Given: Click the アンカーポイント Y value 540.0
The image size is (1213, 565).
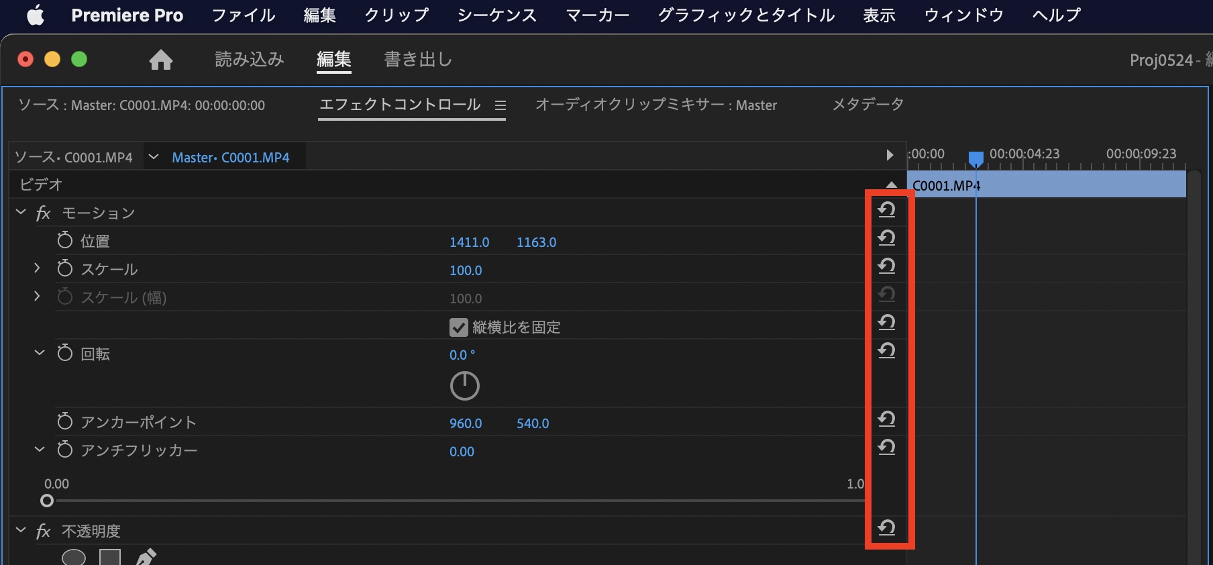Looking at the screenshot, I should click(x=533, y=423).
